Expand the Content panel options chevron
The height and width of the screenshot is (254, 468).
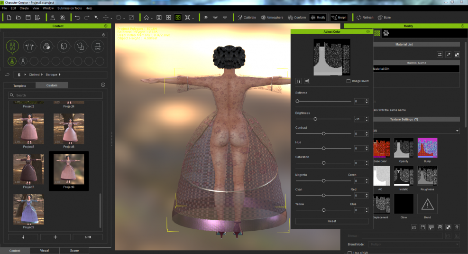click(x=103, y=85)
